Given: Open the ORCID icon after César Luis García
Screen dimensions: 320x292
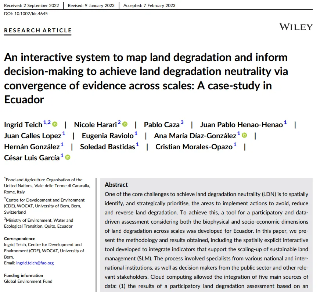Looking at the screenshot, I should (68, 157).
